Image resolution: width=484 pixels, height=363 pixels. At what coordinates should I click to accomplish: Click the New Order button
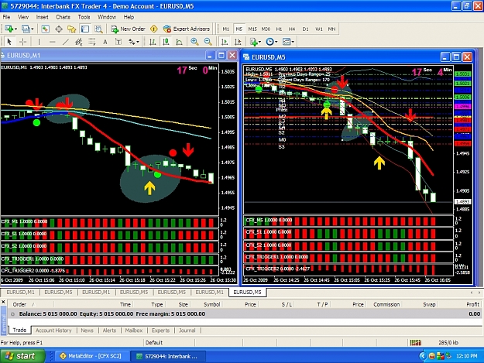[x=128, y=29]
